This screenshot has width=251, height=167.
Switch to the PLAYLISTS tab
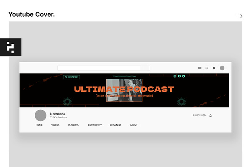[x=73, y=125]
